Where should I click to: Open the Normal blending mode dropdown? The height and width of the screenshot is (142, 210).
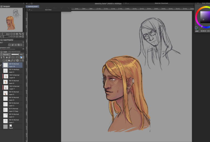tap(7, 54)
